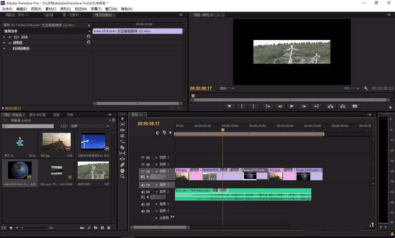The width and height of the screenshot is (395, 238).
Task: Select the 001.jpg thumbnail in project panel
Action: tap(56, 141)
